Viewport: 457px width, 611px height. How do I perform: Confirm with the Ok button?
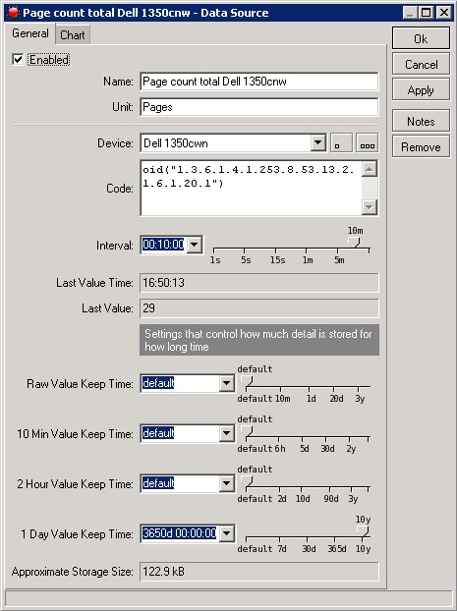[421, 38]
